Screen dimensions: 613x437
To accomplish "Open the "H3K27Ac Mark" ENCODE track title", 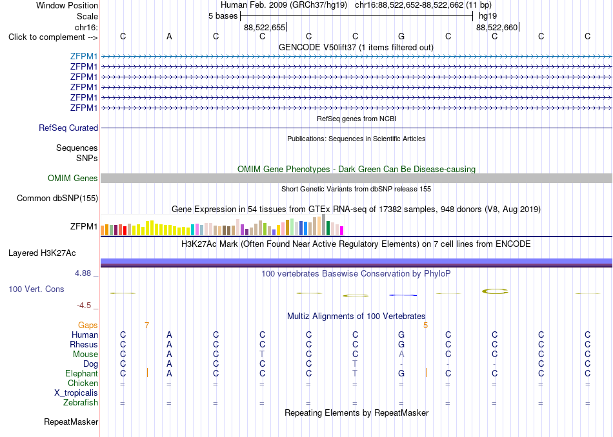I will 356,244.
